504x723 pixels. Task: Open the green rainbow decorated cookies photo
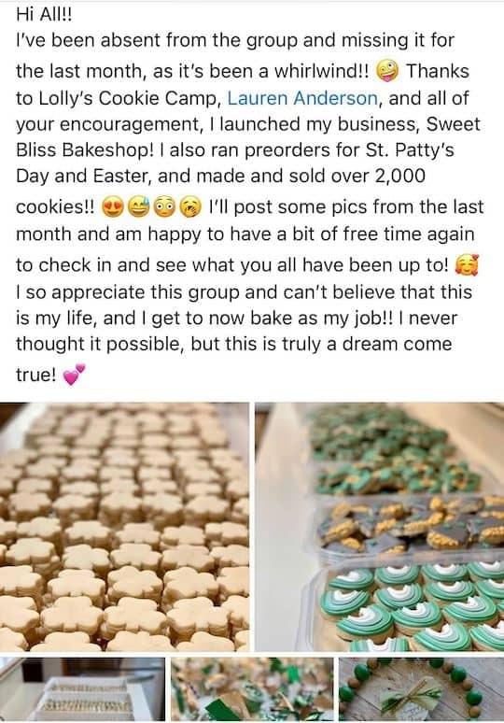point(380,527)
